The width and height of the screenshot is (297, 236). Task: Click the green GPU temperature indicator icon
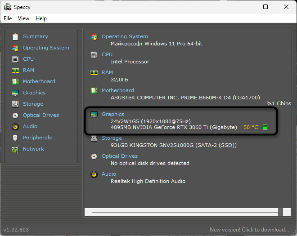pos(265,127)
